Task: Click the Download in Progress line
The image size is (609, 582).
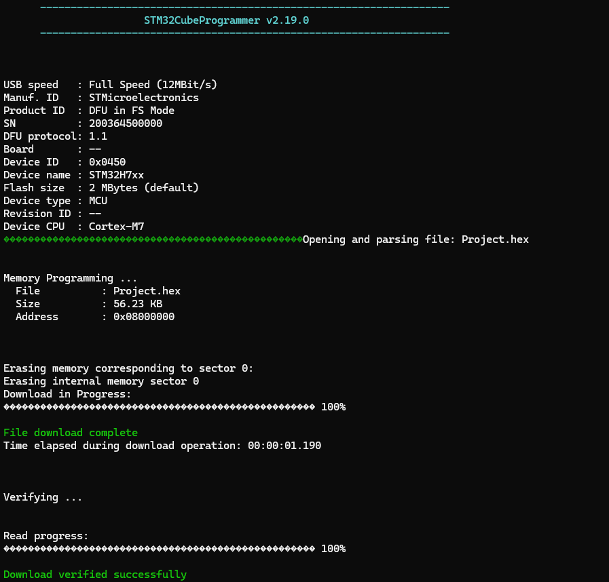Action: pos(67,394)
